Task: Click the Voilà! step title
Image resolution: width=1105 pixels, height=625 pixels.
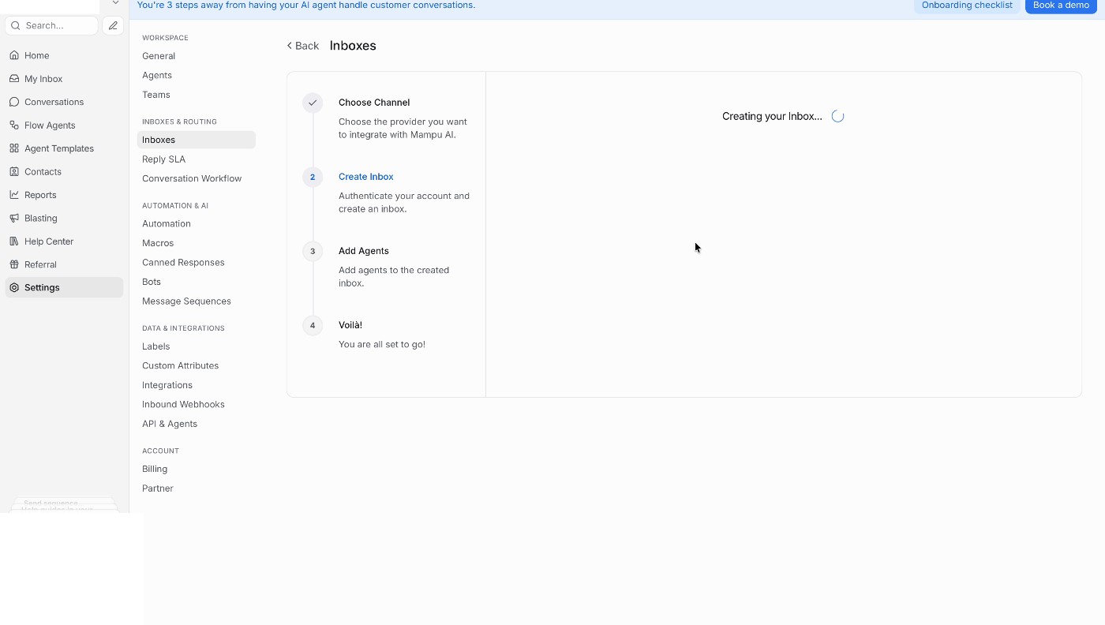Action: [x=350, y=325]
